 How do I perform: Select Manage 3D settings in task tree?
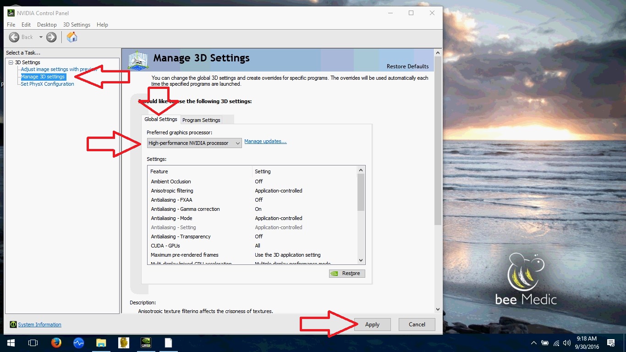point(43,77)
